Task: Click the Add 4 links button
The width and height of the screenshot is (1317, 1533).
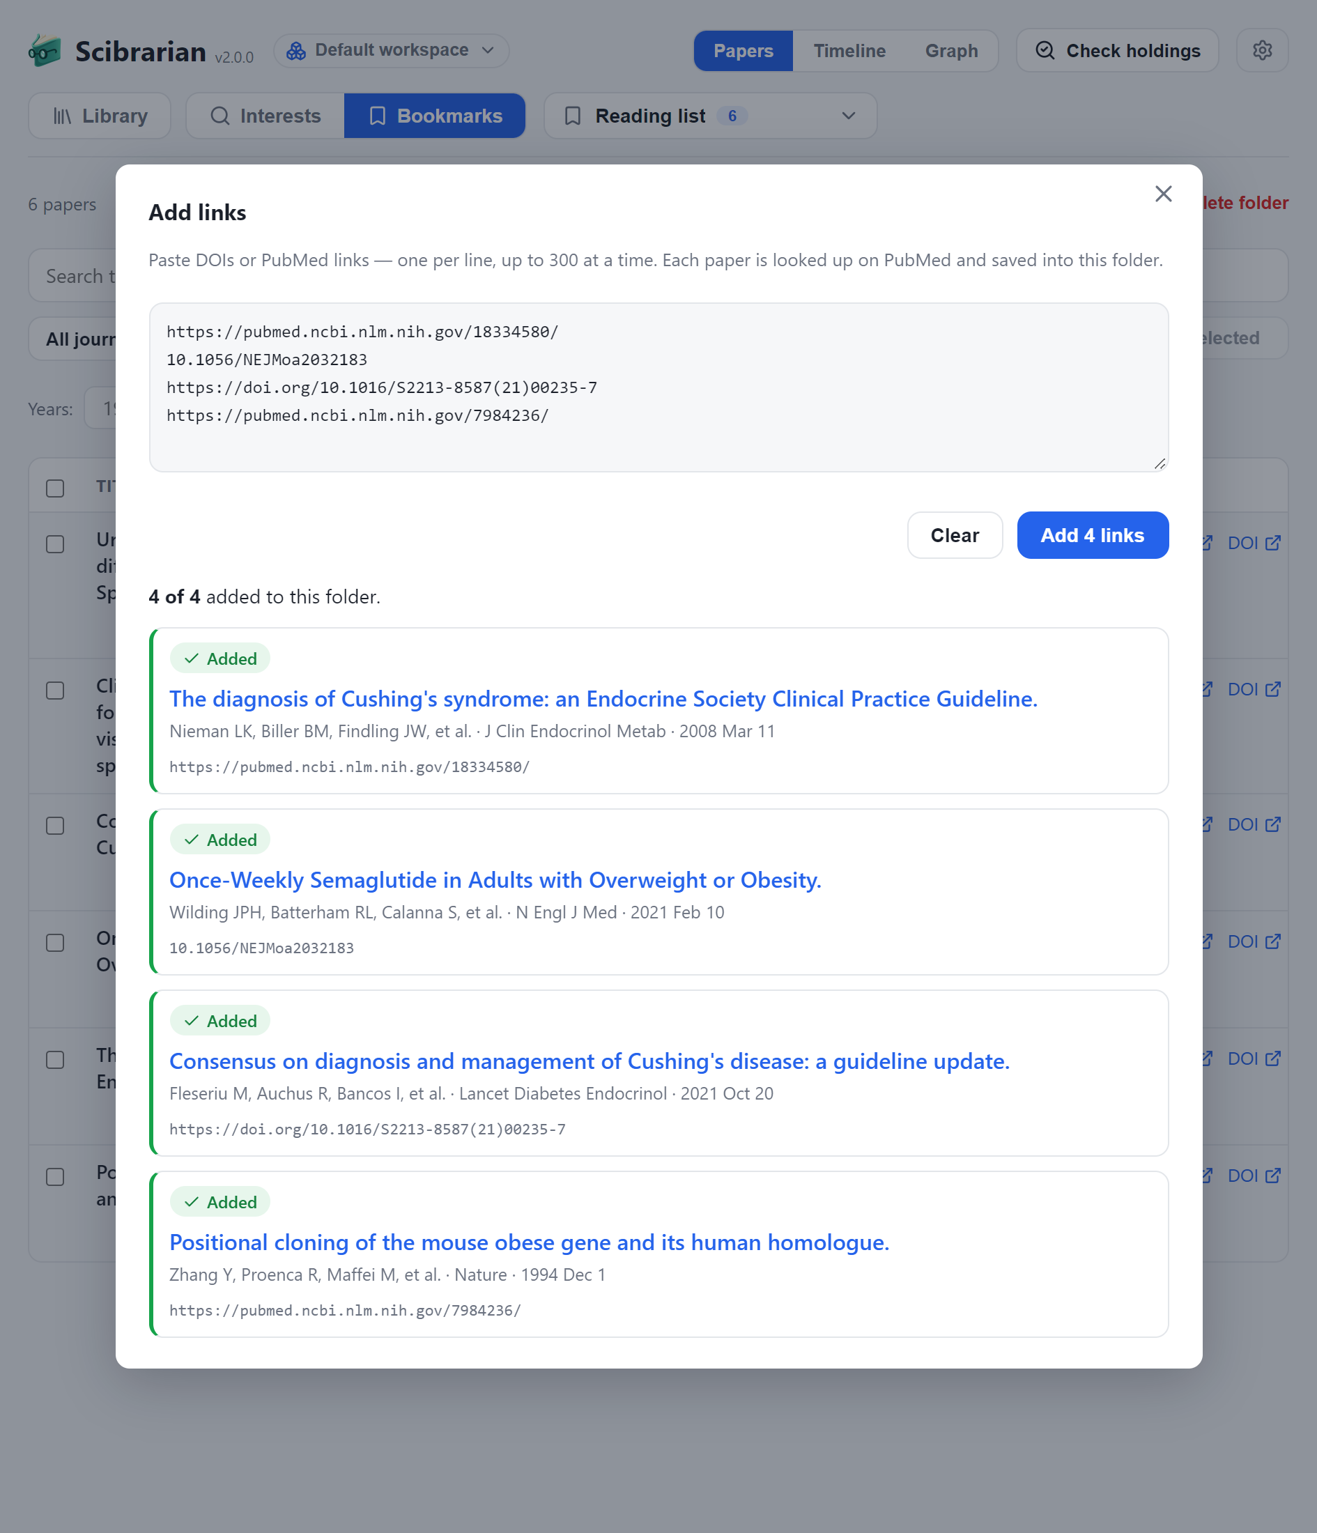Action: click(x=1092, y=535)
